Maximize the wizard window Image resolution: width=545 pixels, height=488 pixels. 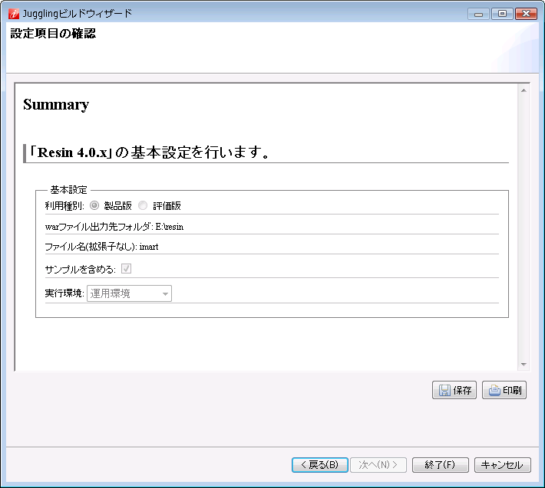pyautogui.click(x=502, y=14)
